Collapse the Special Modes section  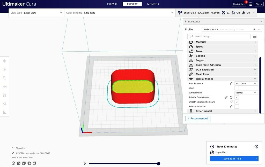click(223, 79)
